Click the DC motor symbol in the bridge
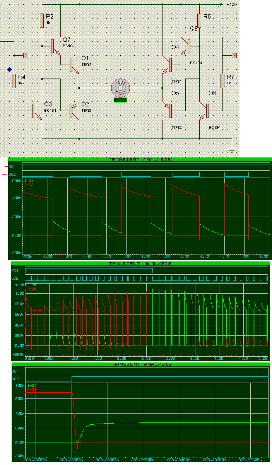 [121, 88]
